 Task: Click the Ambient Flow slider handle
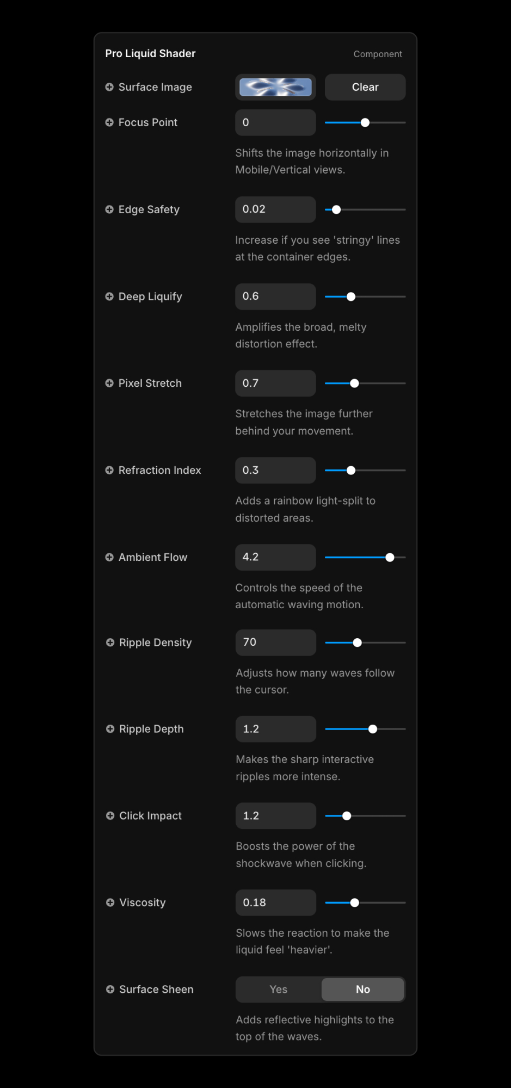(390, 557)
